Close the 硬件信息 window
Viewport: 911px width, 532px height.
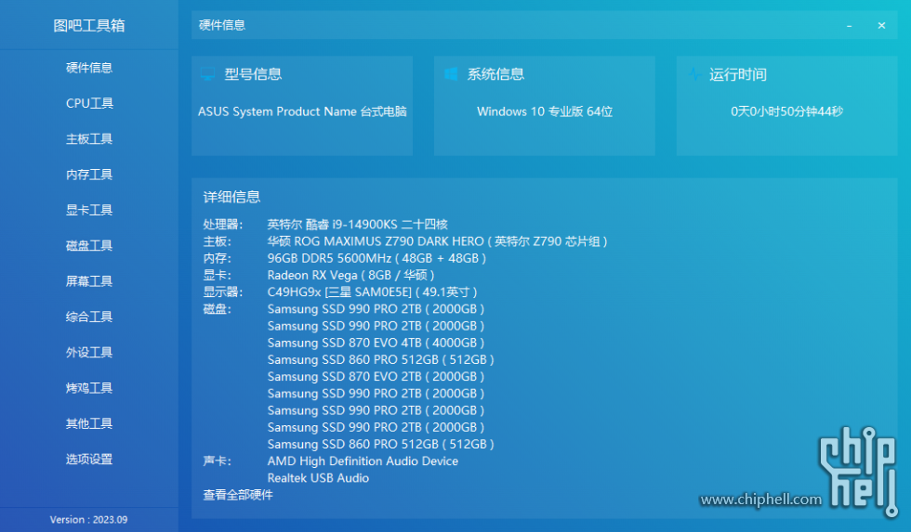(x=881, y=25)
